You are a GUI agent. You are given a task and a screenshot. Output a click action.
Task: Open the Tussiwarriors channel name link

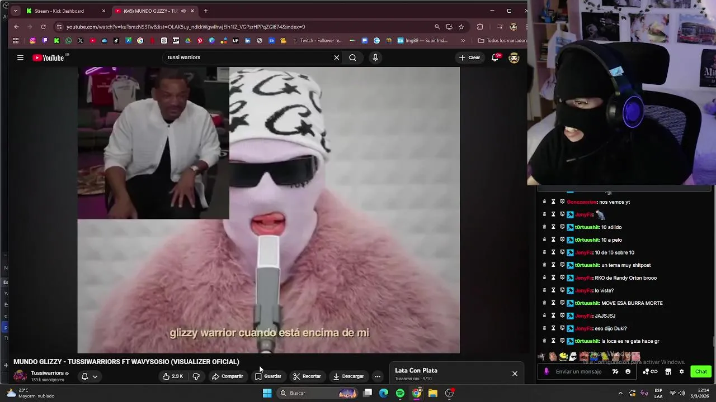47,373
